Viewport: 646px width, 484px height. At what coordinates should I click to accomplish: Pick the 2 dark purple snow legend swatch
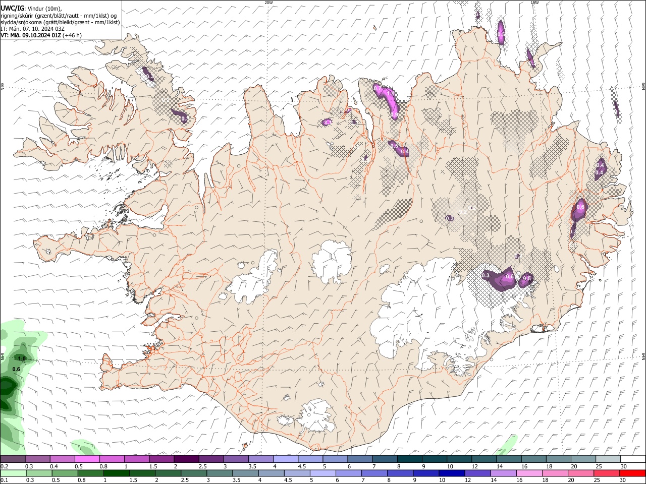point(186,459)
